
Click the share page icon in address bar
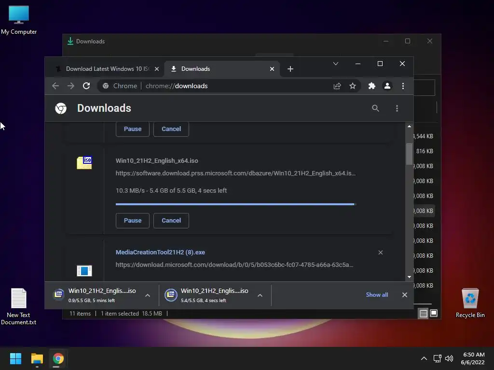click(337, 86)
